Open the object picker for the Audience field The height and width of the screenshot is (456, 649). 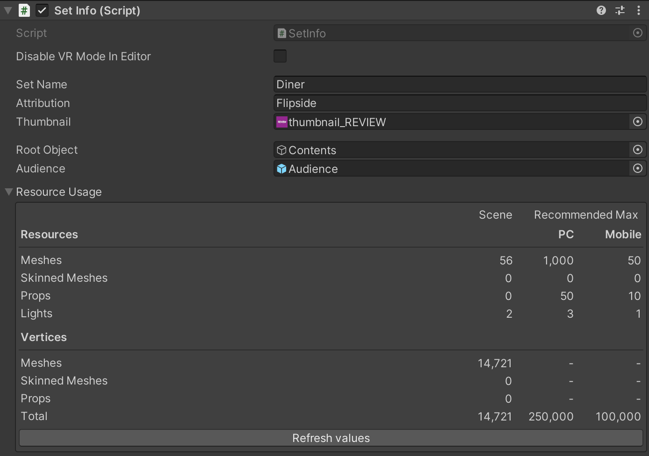click(x=637, y=168)
